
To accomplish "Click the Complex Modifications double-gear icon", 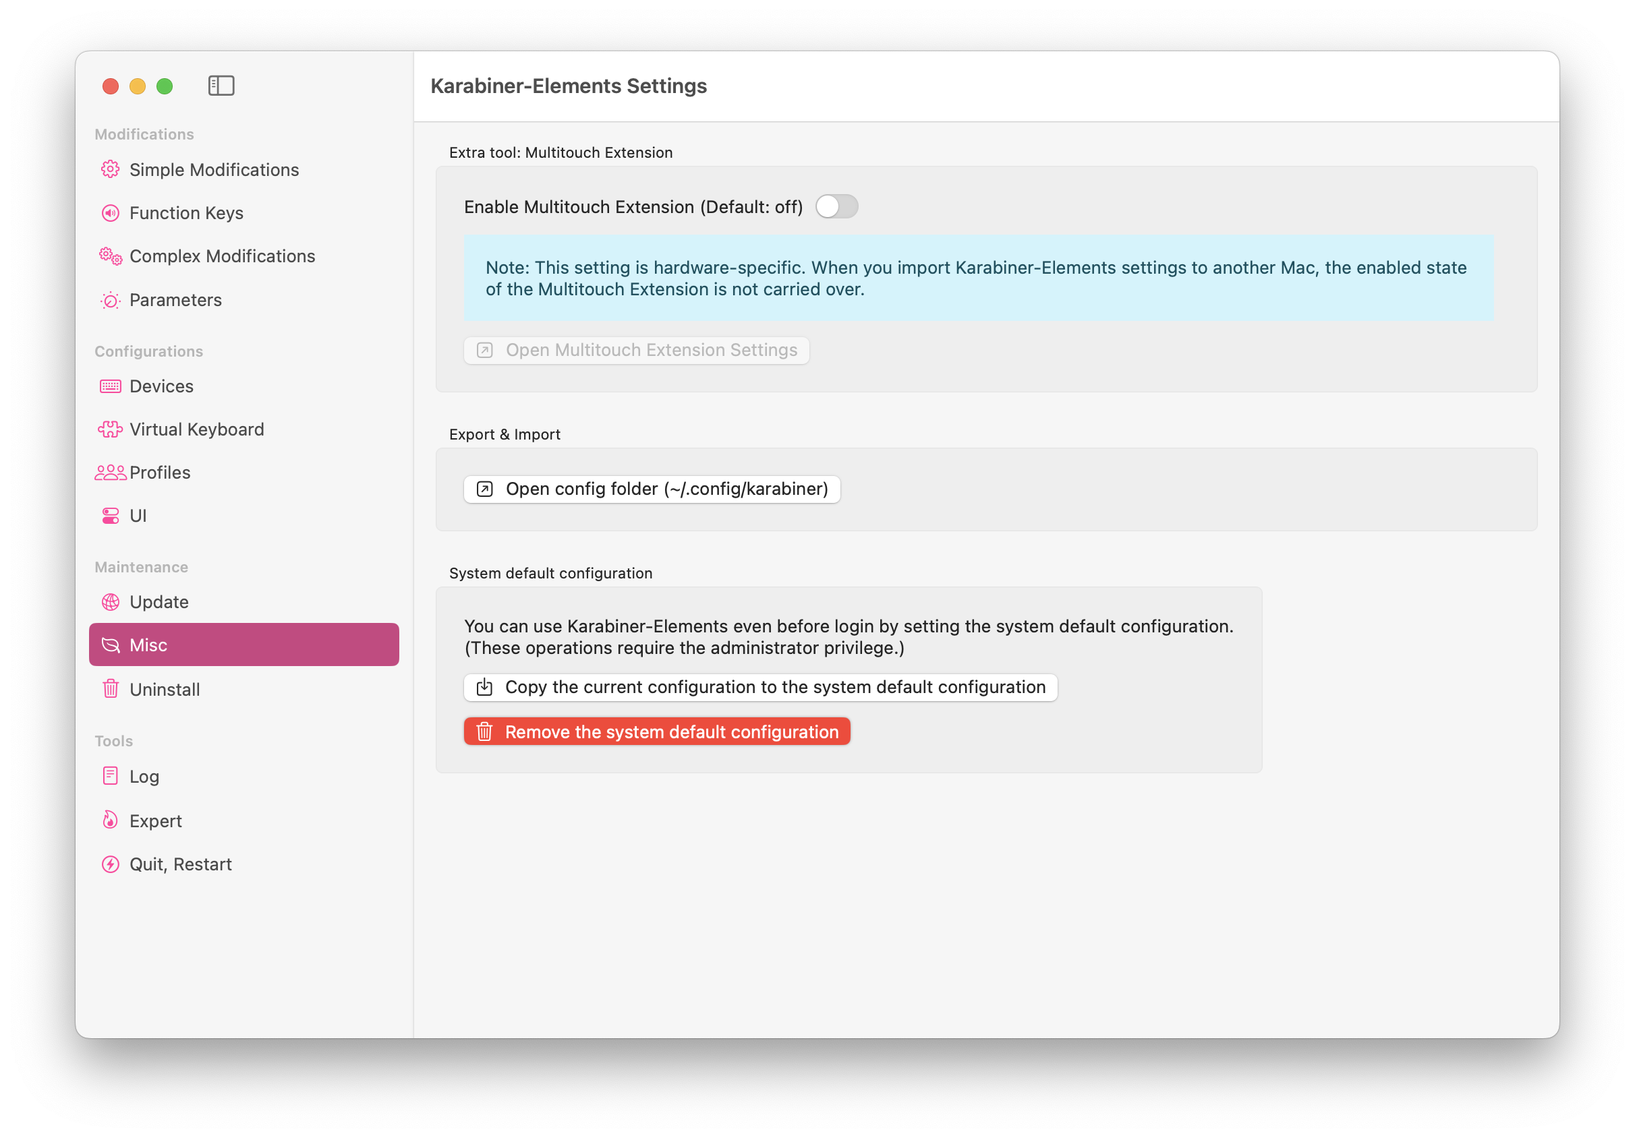I will tap(111, 256).
